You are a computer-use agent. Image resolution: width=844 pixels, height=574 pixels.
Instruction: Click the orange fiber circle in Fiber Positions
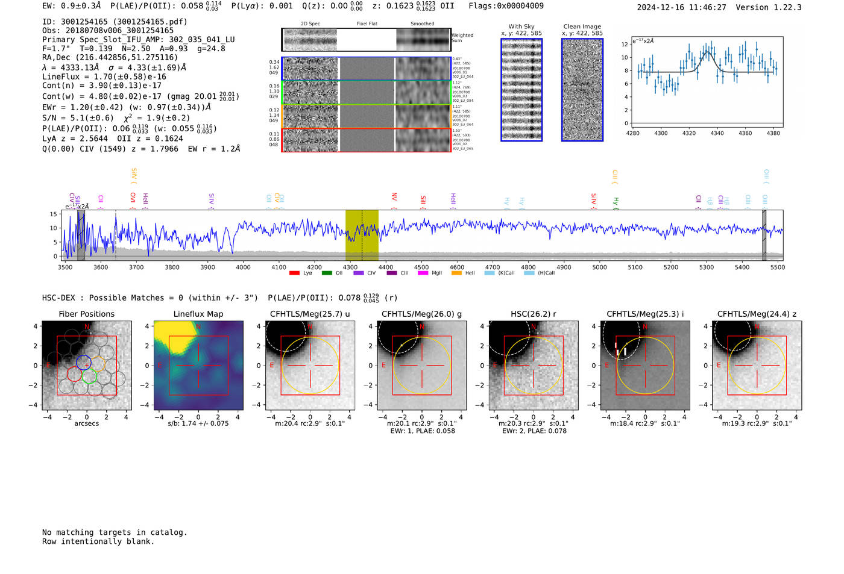point(98,364)
